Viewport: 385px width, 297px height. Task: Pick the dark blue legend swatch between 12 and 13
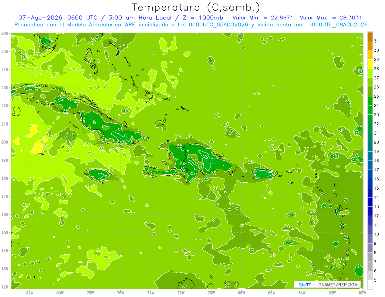370,211
